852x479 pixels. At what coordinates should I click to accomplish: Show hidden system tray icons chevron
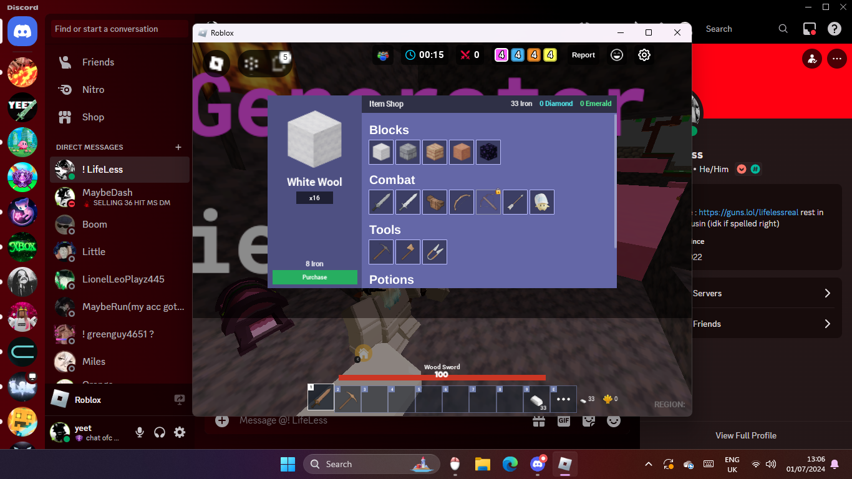point(649,464)
